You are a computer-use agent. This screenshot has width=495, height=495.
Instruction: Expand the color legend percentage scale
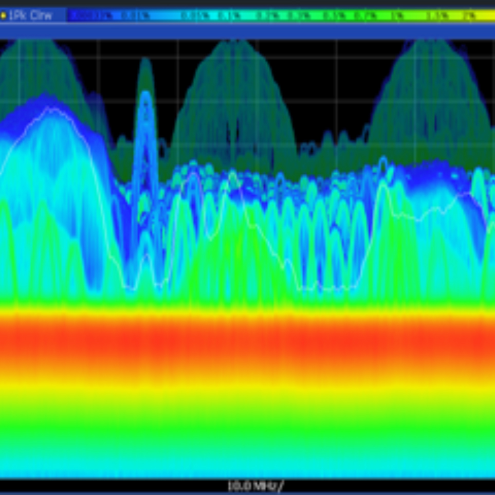[x=283, y=15]
